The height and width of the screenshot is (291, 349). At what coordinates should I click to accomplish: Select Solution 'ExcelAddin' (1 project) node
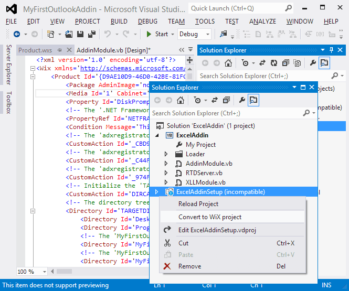210,126
